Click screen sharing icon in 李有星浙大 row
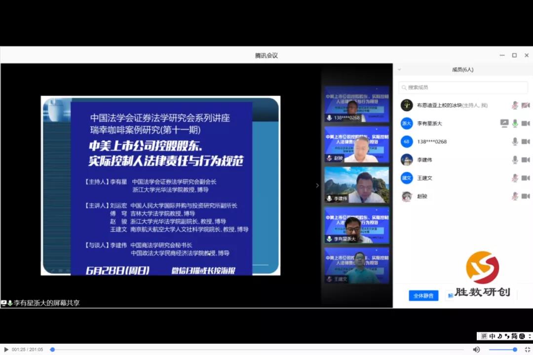This screenshot has width=533, height=355. (x=504, y=123)
